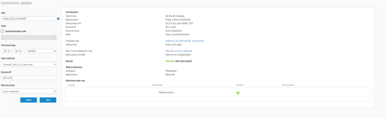The image size is (386, 118).
Task: Click the Source IP input field
Action: click(x=29, y=78)
